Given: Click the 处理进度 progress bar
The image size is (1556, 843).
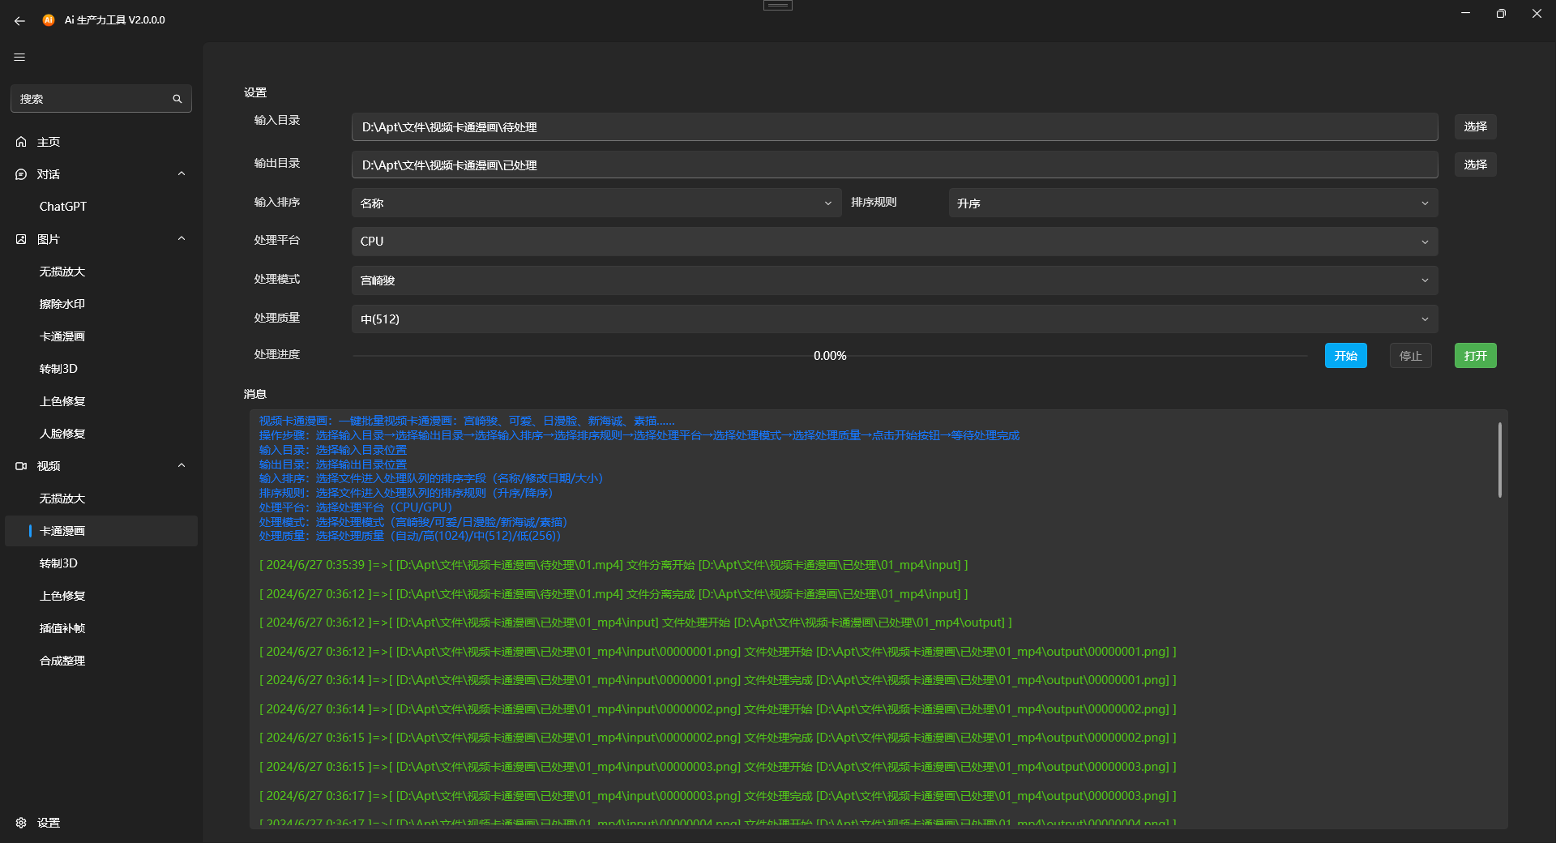Looking at the screenshot, I should [x=830, y=356].
